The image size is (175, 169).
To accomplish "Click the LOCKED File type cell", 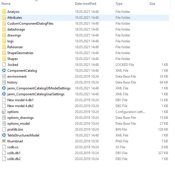I will 125,64.
